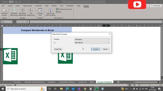This screenshot has height=91, width=163.
Task: Adjust the zoom slider handle
Action: point(150,85)
